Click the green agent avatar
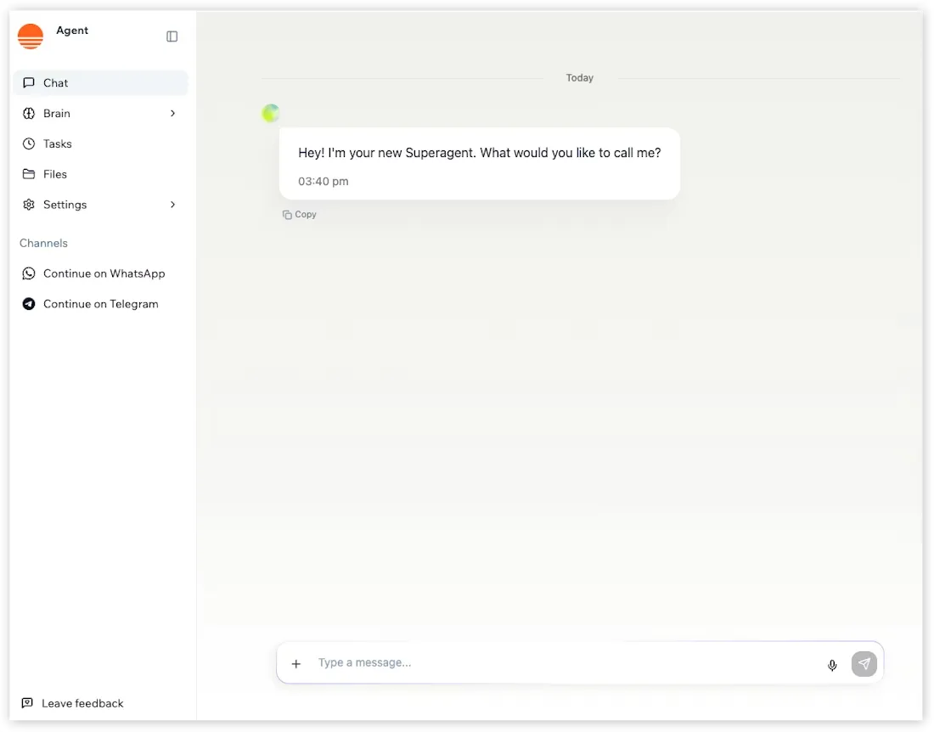The image size is (934, 732). pyautogui.click(x=271, y=113)
